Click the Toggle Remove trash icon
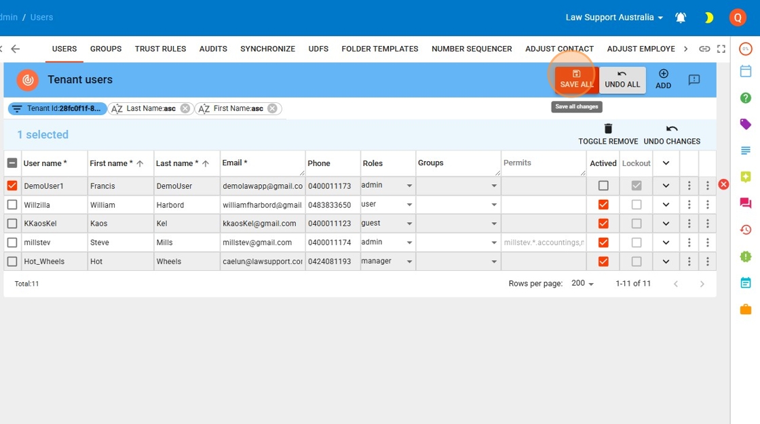The image size is (760, 424). point(608,129)
